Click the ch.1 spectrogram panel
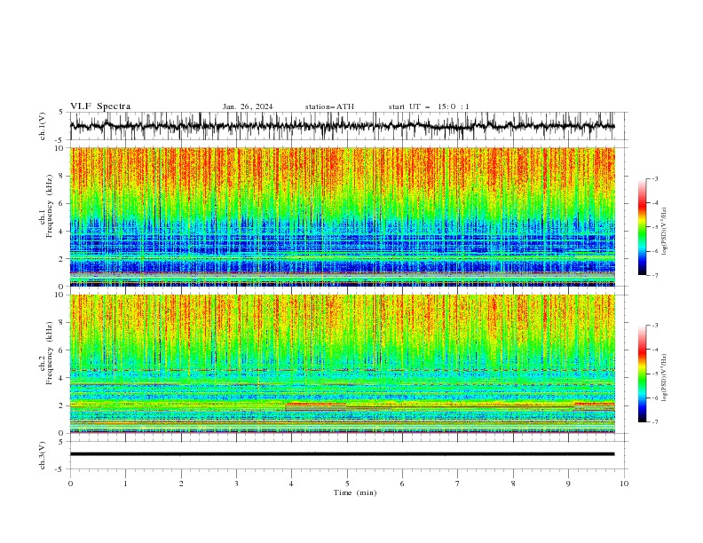 pyautogui.click(x=342, y=216)
